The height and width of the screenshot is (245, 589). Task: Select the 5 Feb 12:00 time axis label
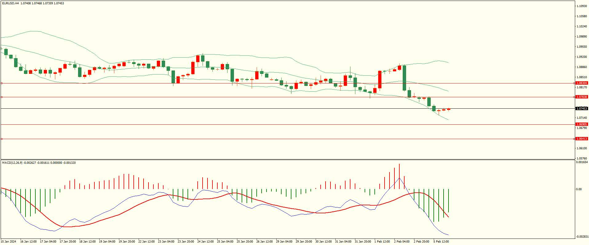click(441, 242)
